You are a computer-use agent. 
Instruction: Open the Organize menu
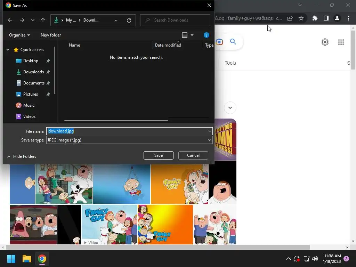pos(19,35)
